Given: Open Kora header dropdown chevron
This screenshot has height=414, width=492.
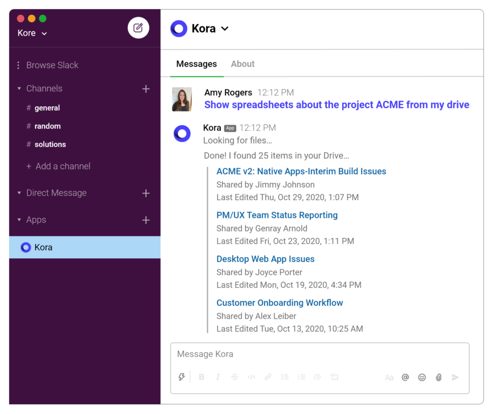Looking at the screenshot, I should coord(225,29).
